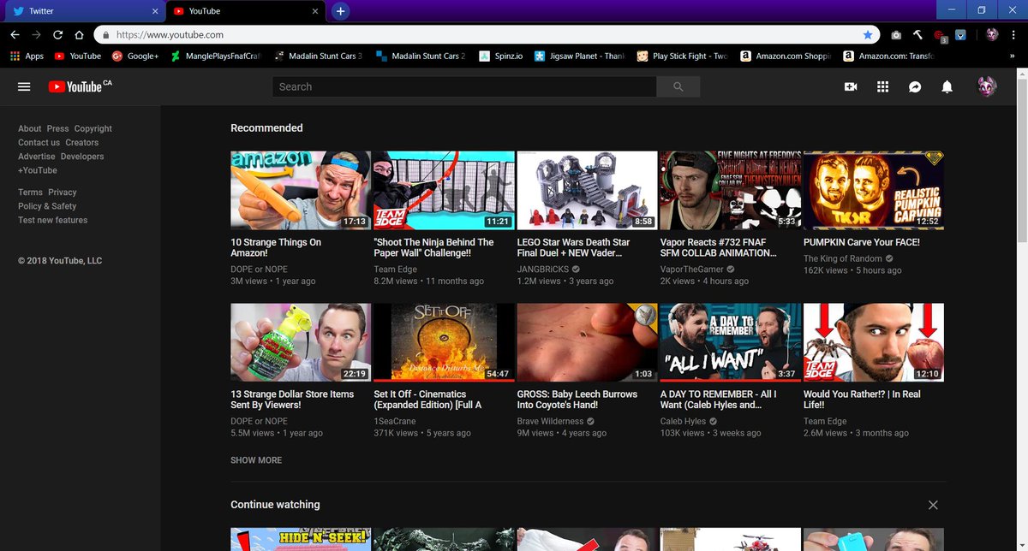Image resolution: width=1028 pixels, height=551 pixels.
Task: Open the Creators link
Action: pos(81,143)
